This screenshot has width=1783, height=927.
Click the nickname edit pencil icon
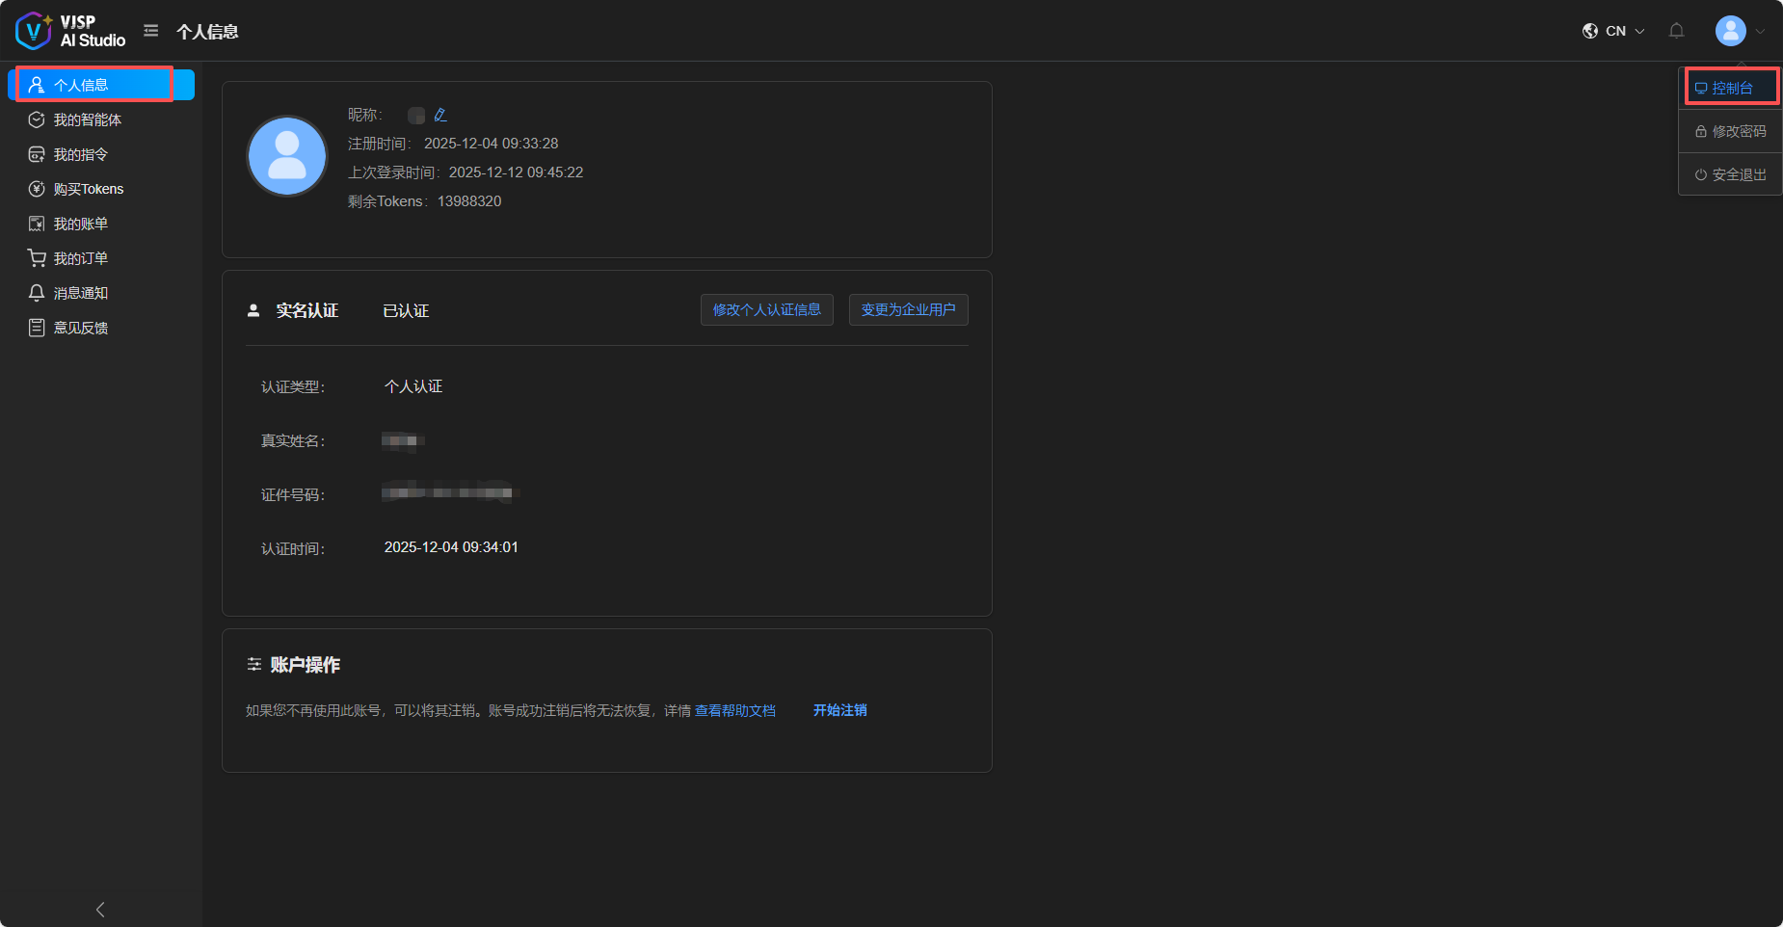click(440, 115)
